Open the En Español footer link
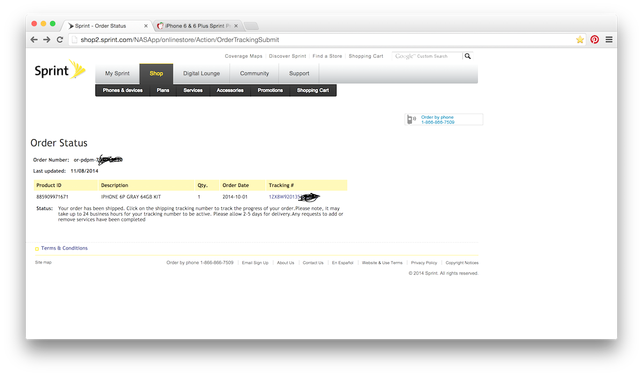The image size is (643, 376). coord(342,263)
